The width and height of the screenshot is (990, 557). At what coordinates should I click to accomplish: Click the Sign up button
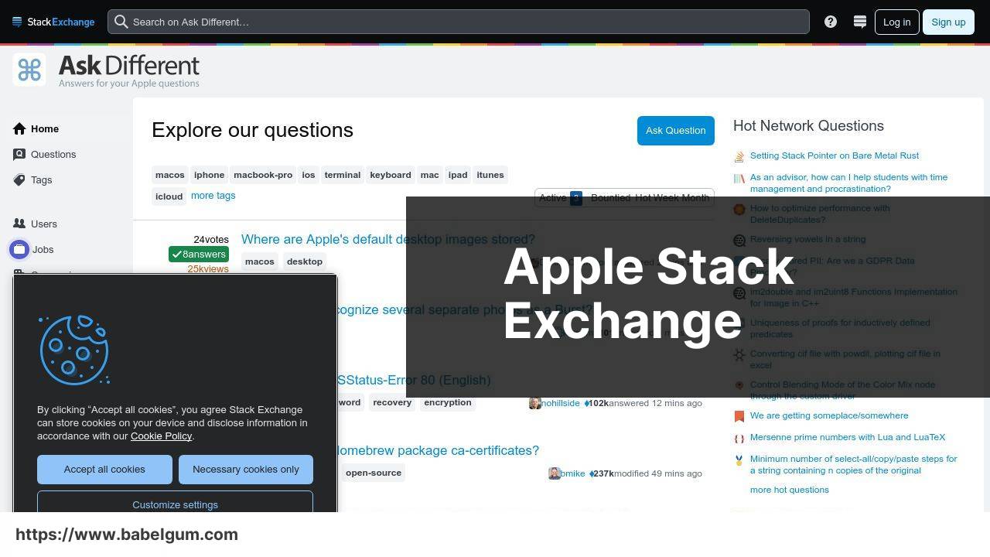(x=948, y=22)
